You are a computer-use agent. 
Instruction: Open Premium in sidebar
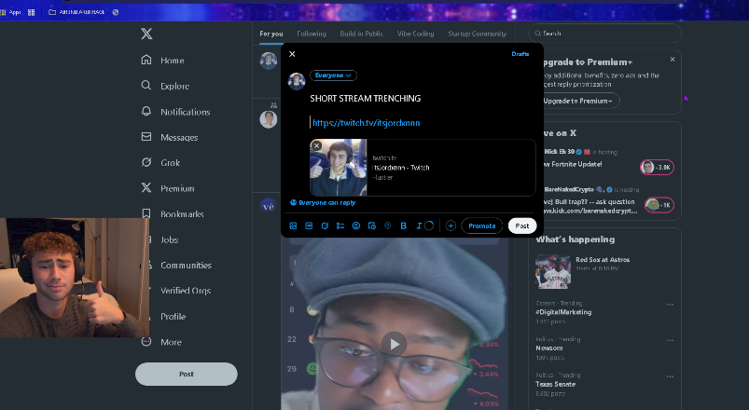pos(168,188)
